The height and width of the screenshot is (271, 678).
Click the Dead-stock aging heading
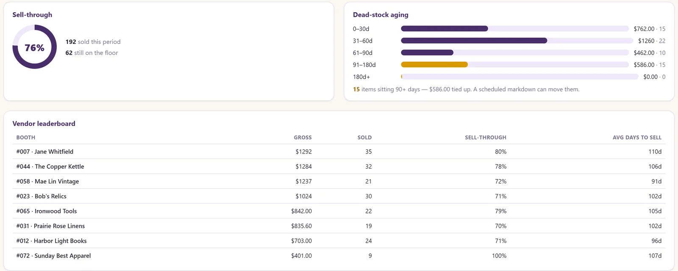[381, 14]
